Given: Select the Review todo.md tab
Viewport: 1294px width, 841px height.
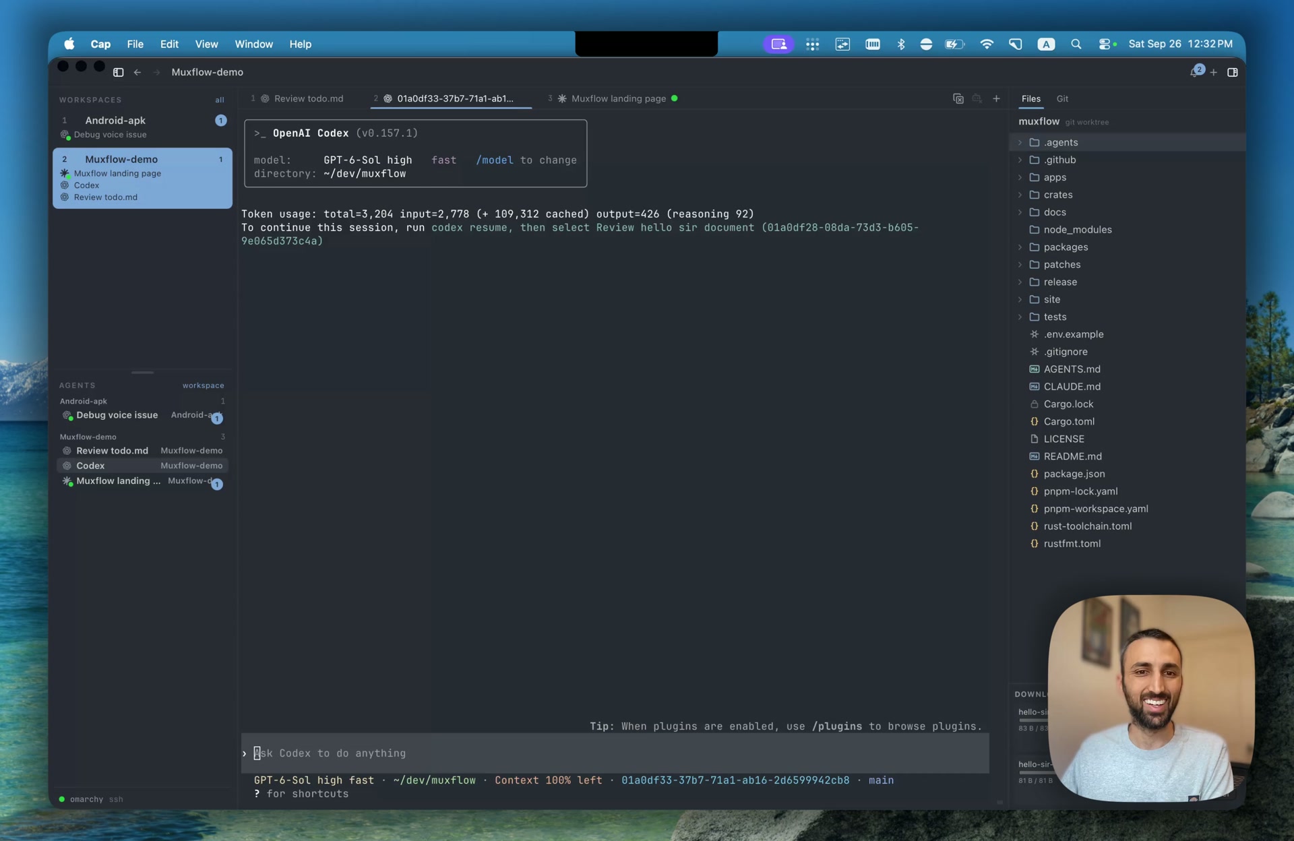Looking at the screenshot, I should pyautogui.click(x=301, y=99).
